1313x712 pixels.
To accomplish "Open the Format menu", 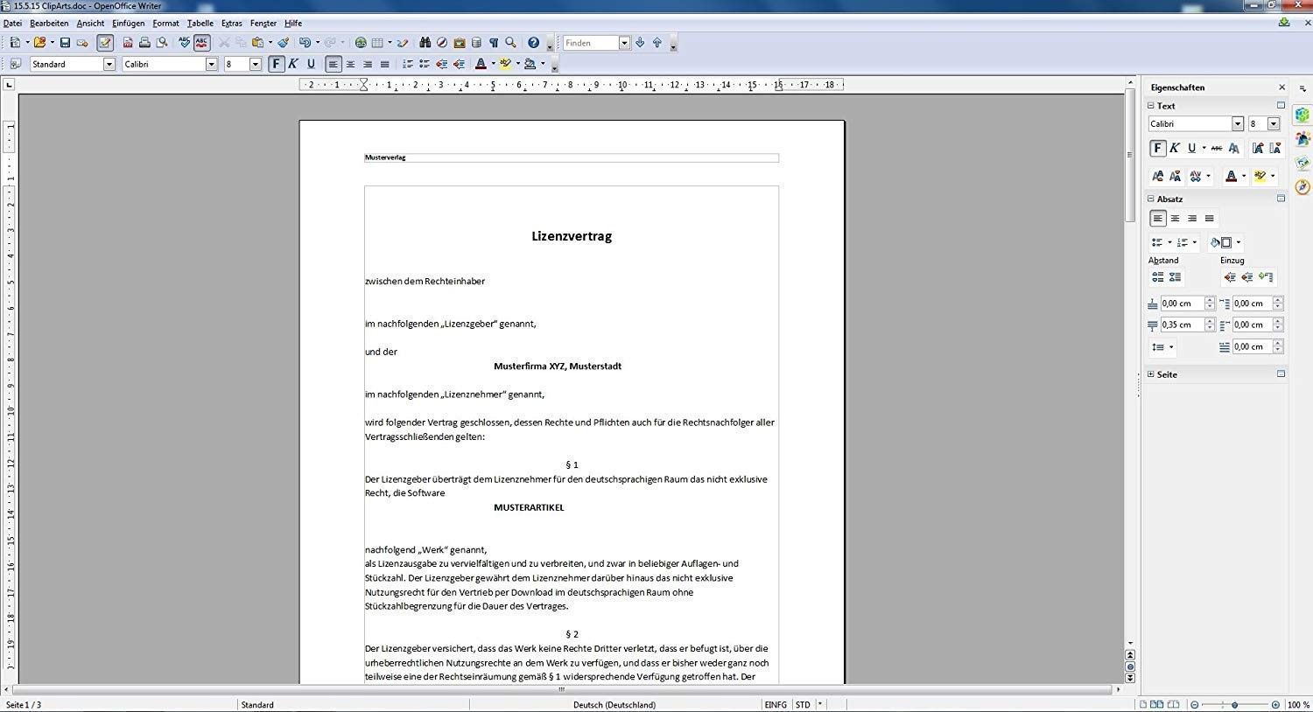I will [165, 24].
